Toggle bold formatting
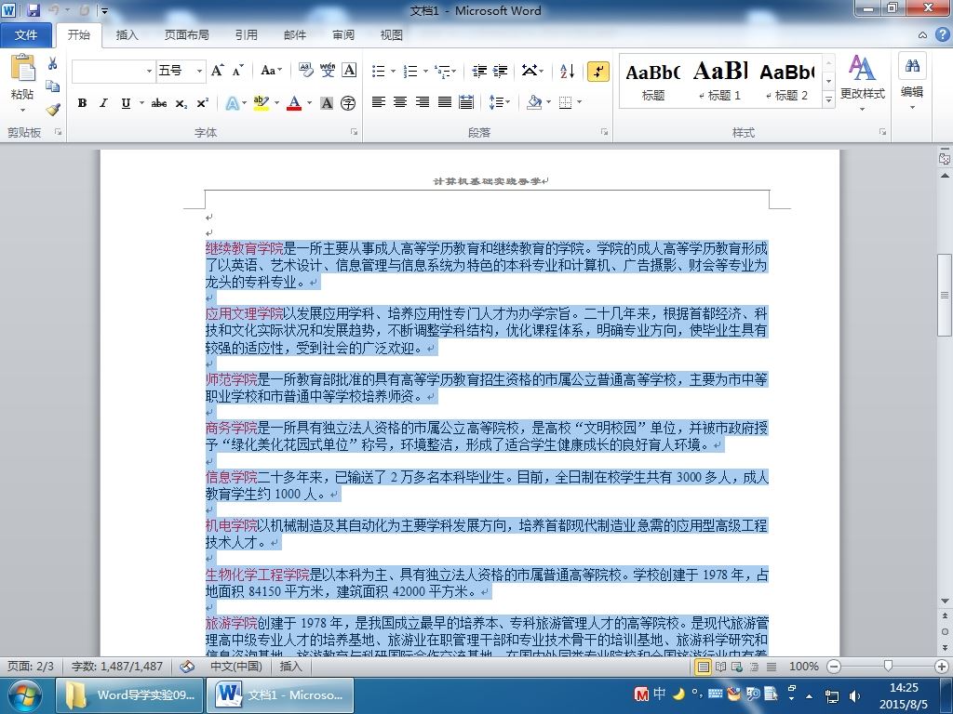Viewport: 953px width, 714px height. click(82, 103)
